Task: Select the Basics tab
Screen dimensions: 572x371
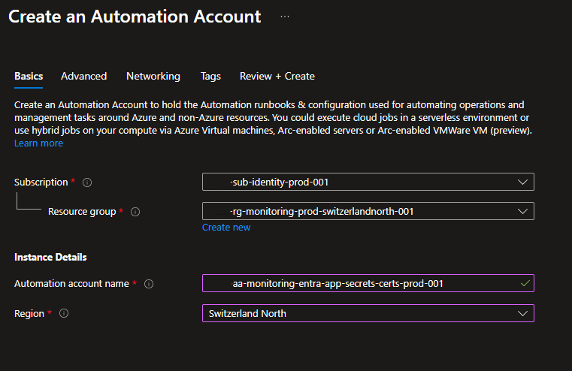Action: 29,76
